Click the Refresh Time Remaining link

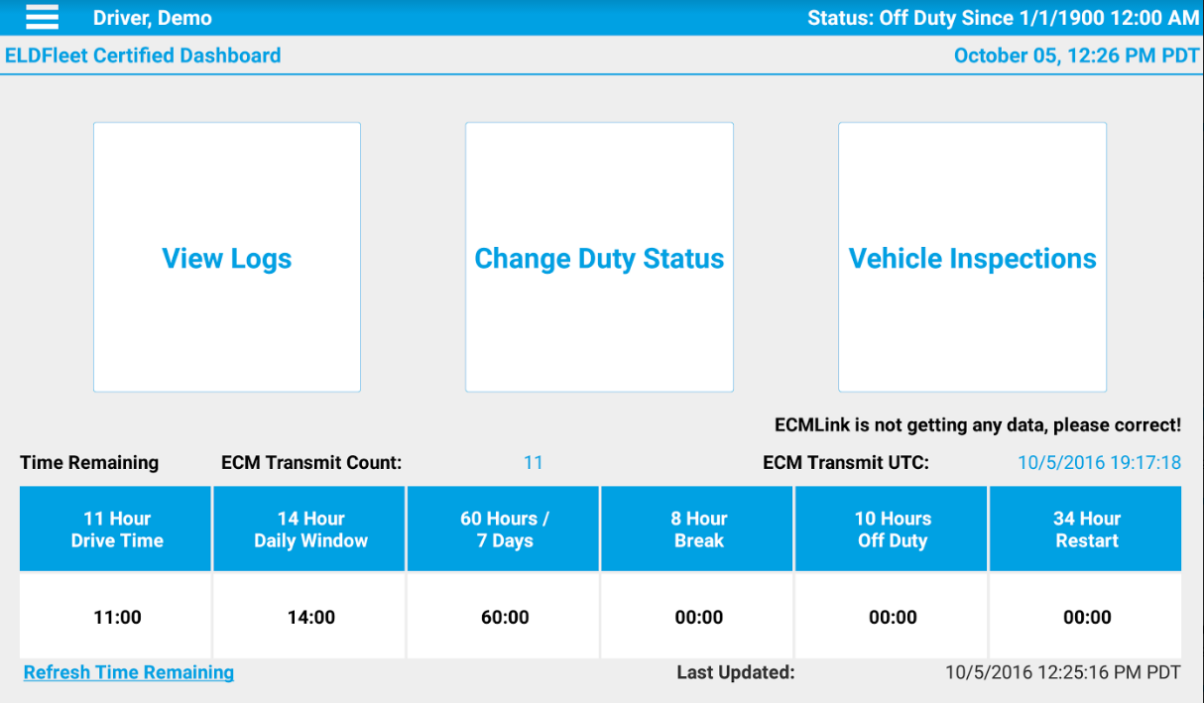point(129,672)
